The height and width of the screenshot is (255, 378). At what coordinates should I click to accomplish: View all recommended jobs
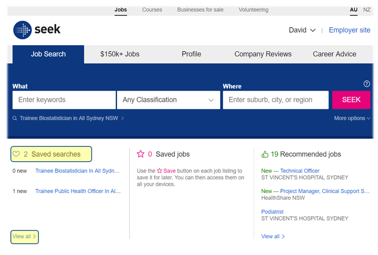coord(273,236)
